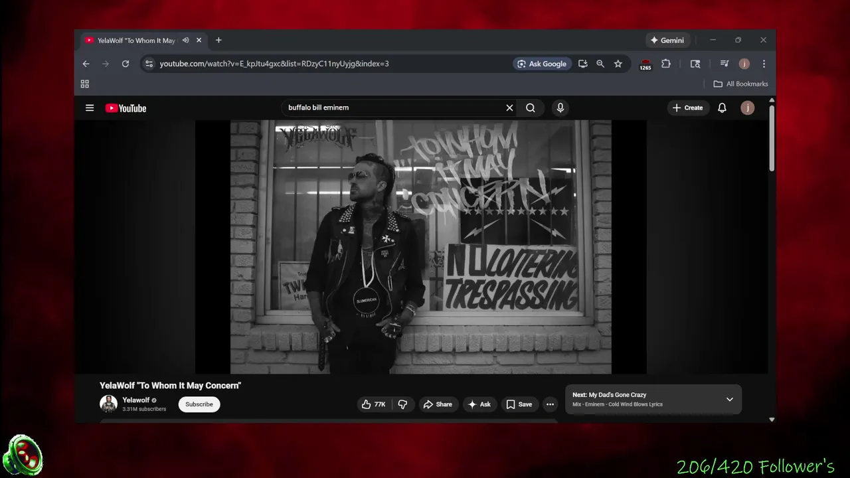Click the scrollbar down arrow
850x478 pixels.
772,419
